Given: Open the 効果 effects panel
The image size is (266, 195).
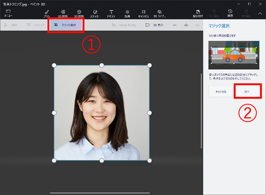Looking at the screenshot, I should click(127, 13).
